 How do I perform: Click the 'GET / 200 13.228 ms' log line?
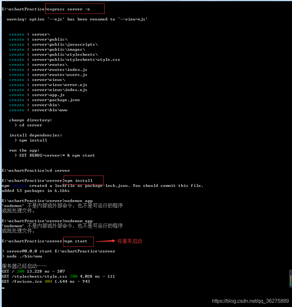click(33, 271)
